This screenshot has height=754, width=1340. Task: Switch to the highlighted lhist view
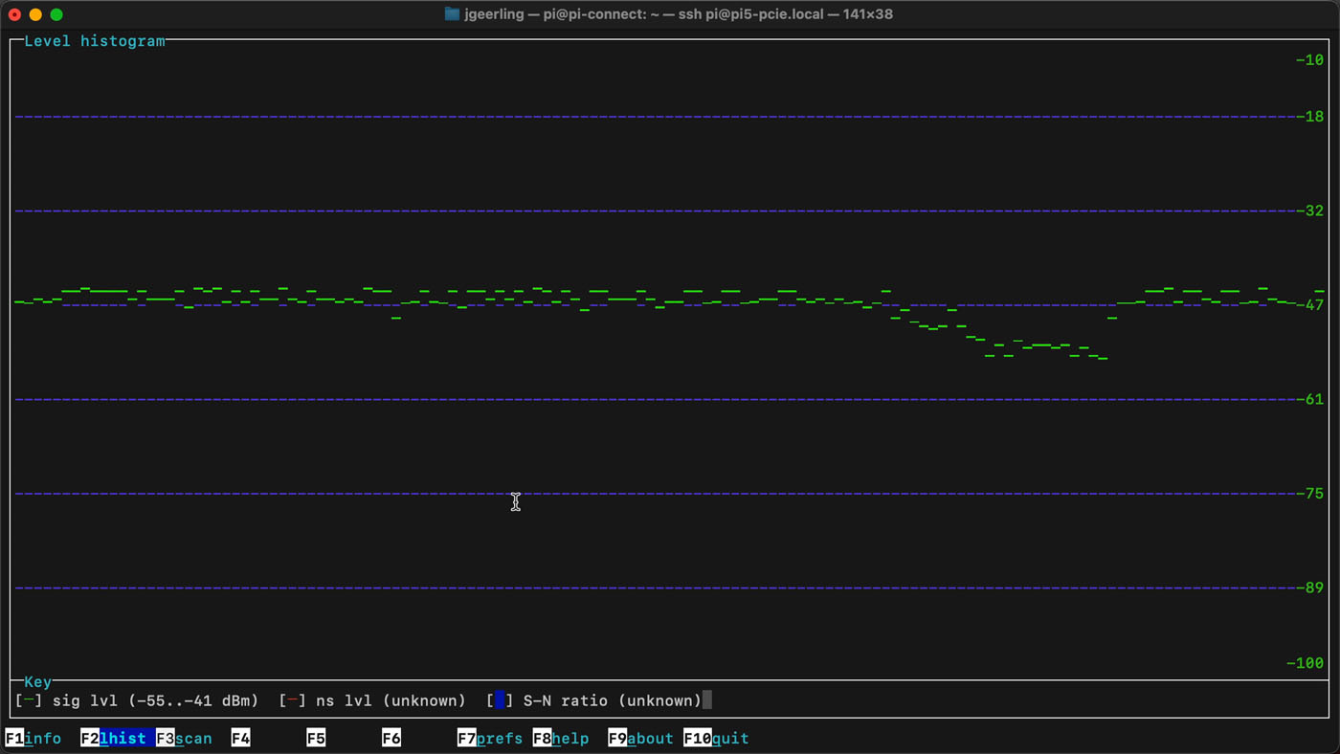[x=123, y=738]
